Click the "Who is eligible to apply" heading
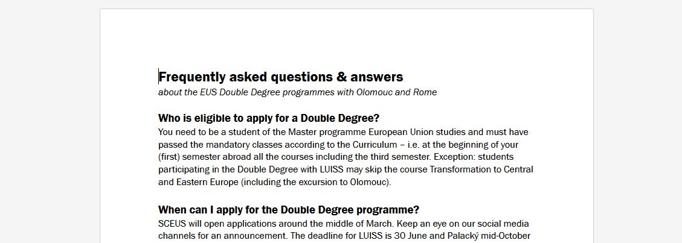 click(268, 118)
